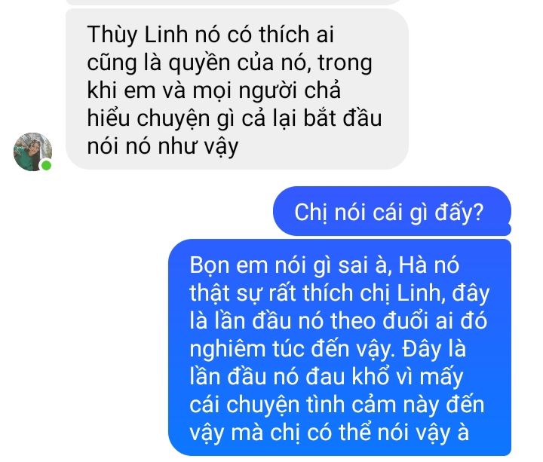Click last line 'vậy mà chị có thể nói vậy à'
The image size is (543, 462).
pos(329,433)
